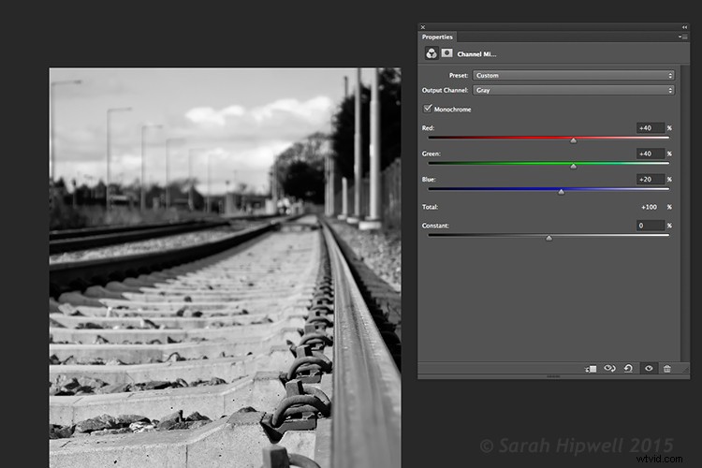Delete adjustment layer trash icon
Screen dimensions: 702x468
point(667,369)
